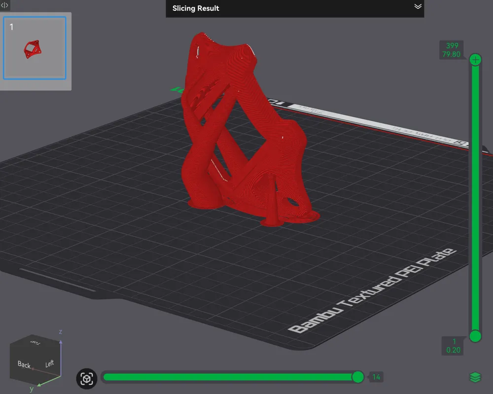Collapse the sidebar with the code-bracket icon

point(5,5)
